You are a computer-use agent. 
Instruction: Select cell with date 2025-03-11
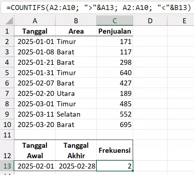pyautogui.click(x=35, y=114)
